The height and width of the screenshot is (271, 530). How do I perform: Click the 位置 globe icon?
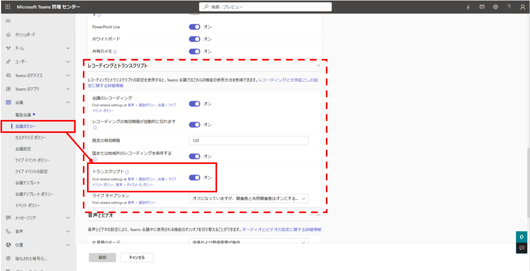point(8,245)
